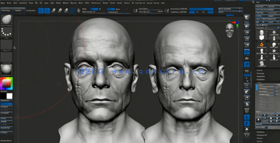This screenshot has height=143, width=280.
Task: Click the BPR render icon on right shelf
Action: coord(247,18)
